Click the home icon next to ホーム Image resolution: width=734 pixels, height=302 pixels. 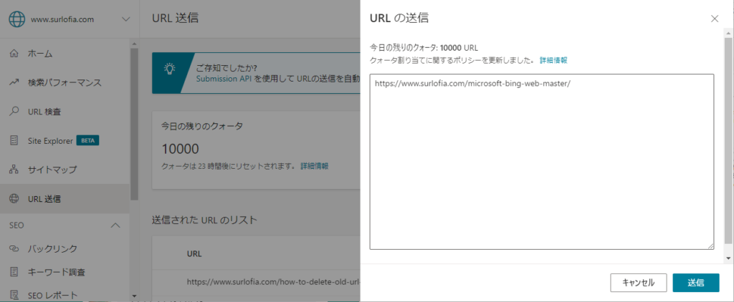point(14,53)
